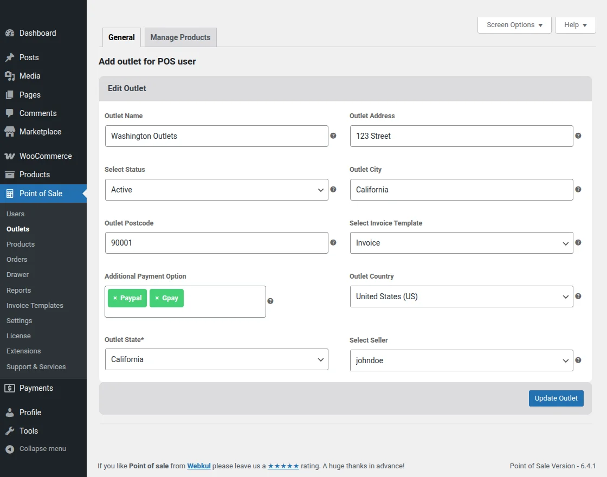Click help icon beside Outlet Postcode

333,242
